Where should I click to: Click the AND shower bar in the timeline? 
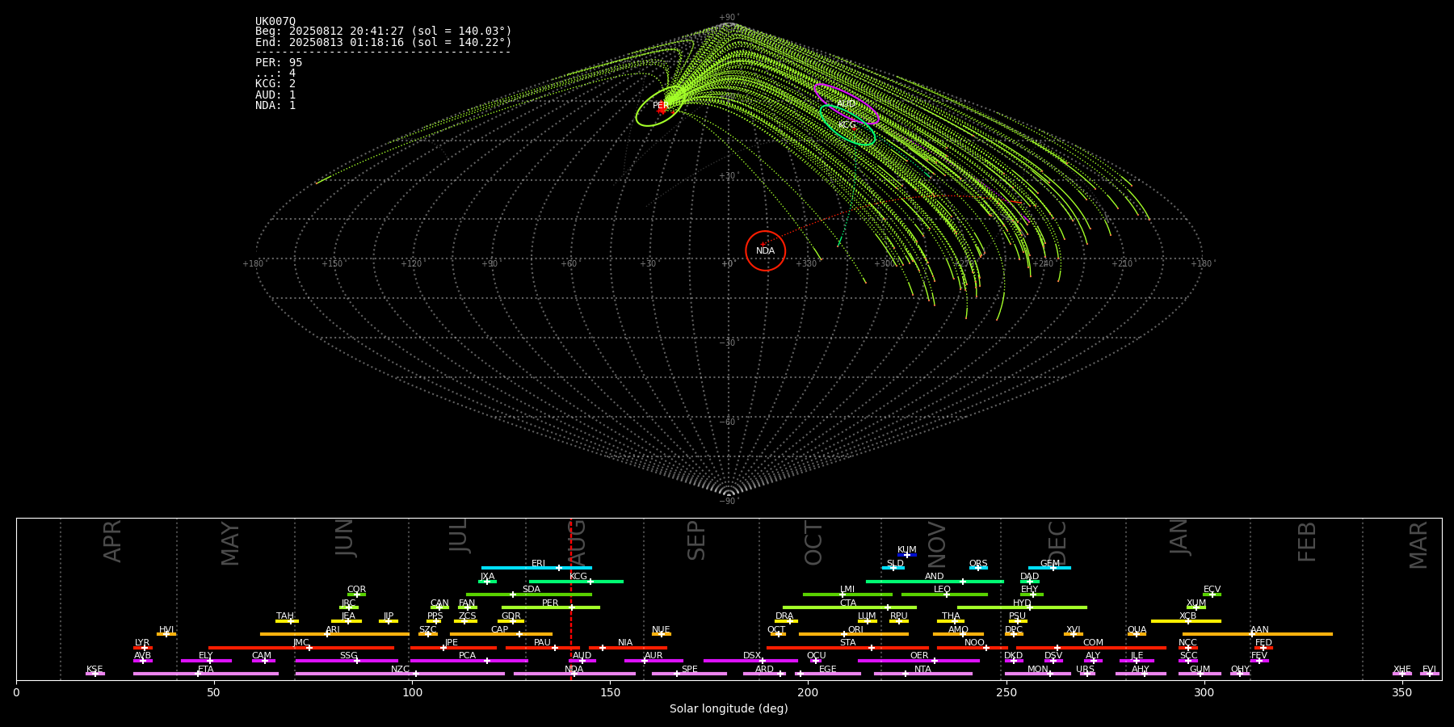(x=935, y=582)
